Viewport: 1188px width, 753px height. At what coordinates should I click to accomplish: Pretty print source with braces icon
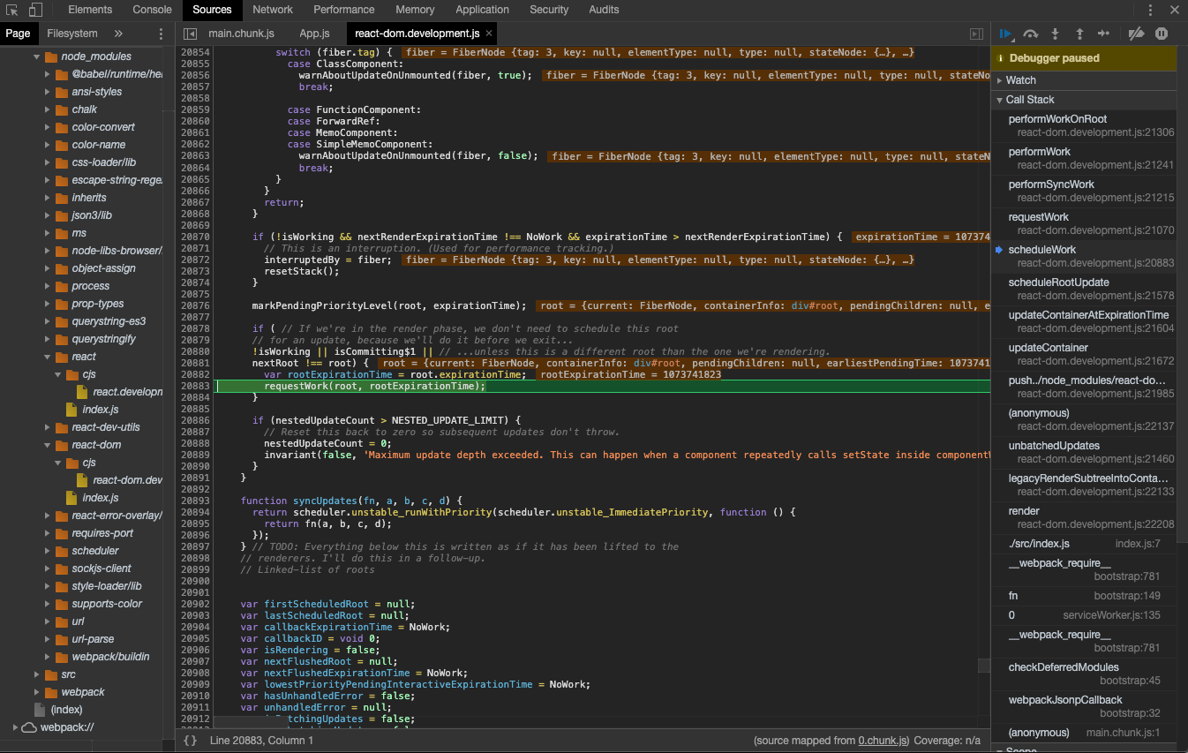(x=191, y=740)
